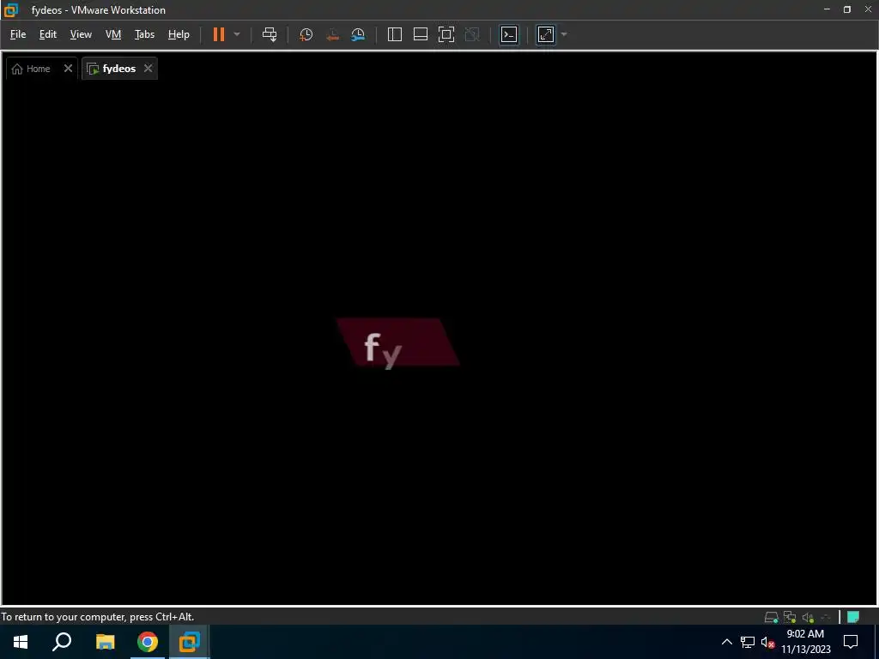Image resolution: width=879 pixels, height=659 pixels.
Task: Expand the power options dropdown arrow
Action: tap(237, 34)
